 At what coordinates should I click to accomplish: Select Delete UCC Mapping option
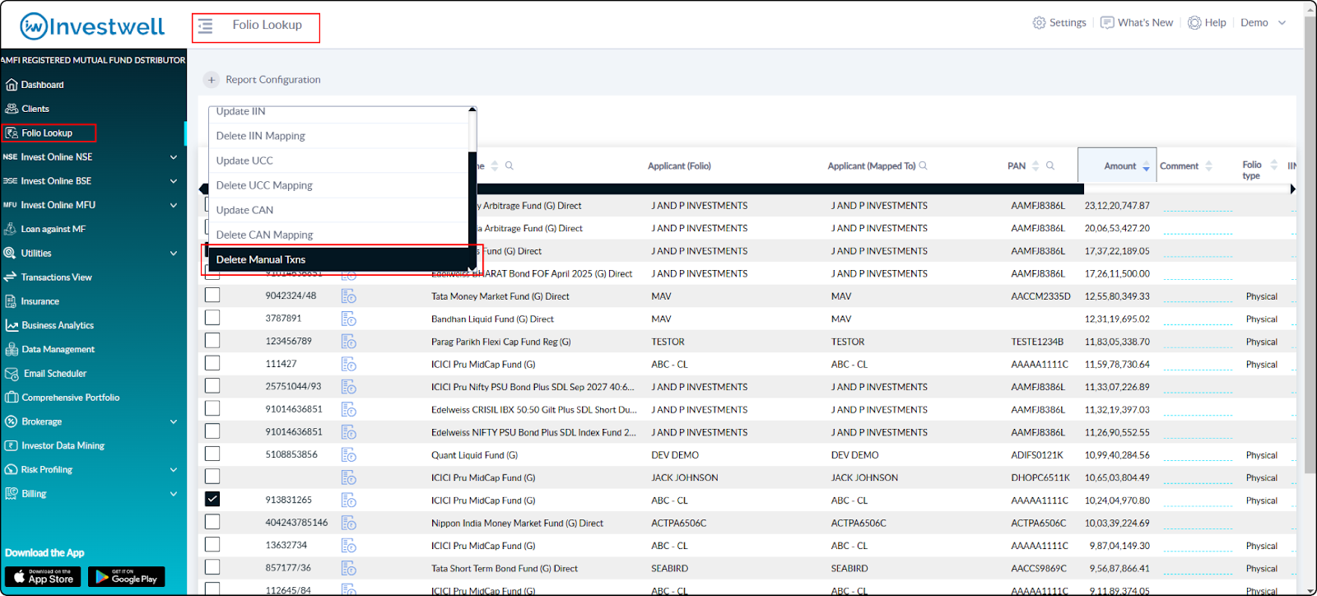(x=338, y=185)
